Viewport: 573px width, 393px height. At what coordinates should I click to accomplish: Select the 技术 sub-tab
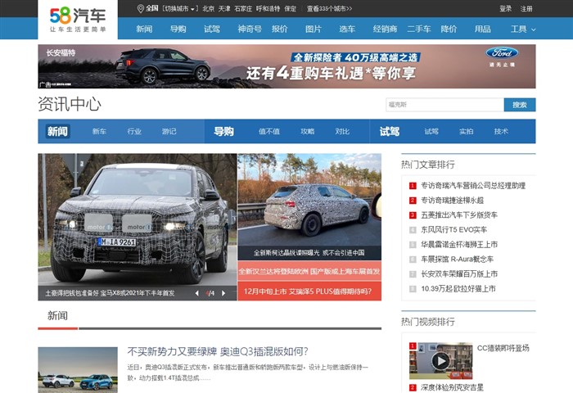[x=501, y=131]
